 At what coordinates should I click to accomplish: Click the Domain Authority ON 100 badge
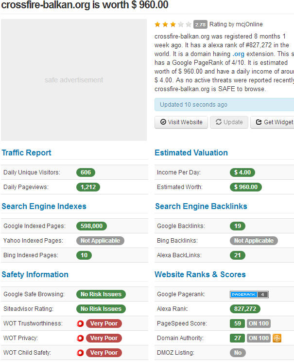(259, 338)
